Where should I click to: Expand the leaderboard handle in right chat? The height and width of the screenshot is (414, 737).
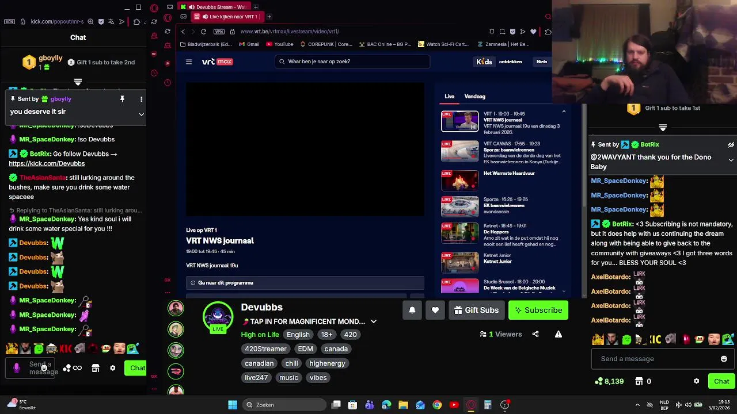(663, 128)
